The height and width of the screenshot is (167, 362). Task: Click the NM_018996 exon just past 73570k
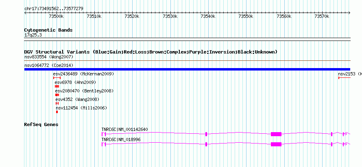332,144
